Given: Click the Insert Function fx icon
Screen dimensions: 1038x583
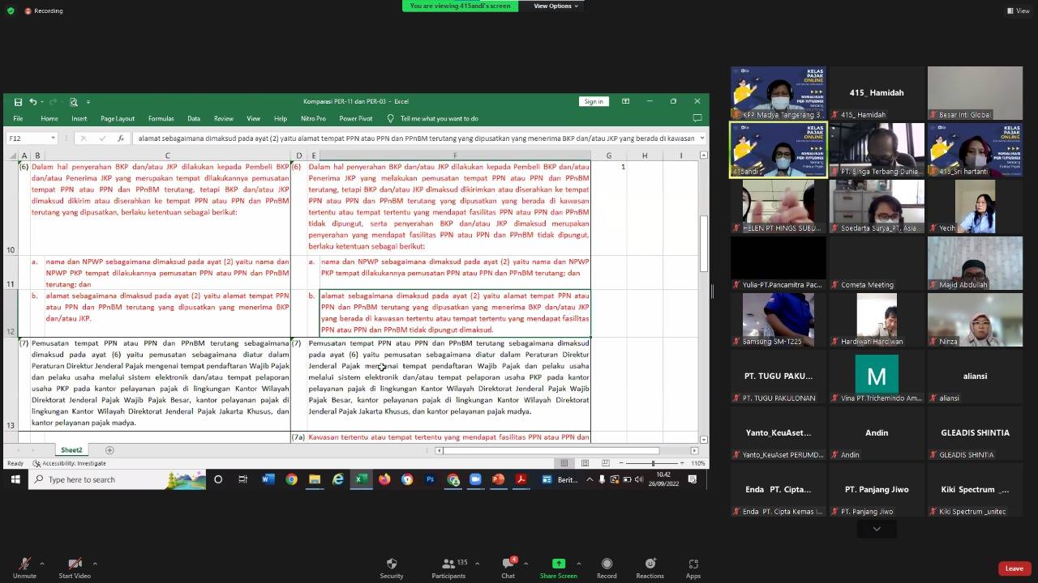Looking at the screenshot, I should click(x=121, y=138).
